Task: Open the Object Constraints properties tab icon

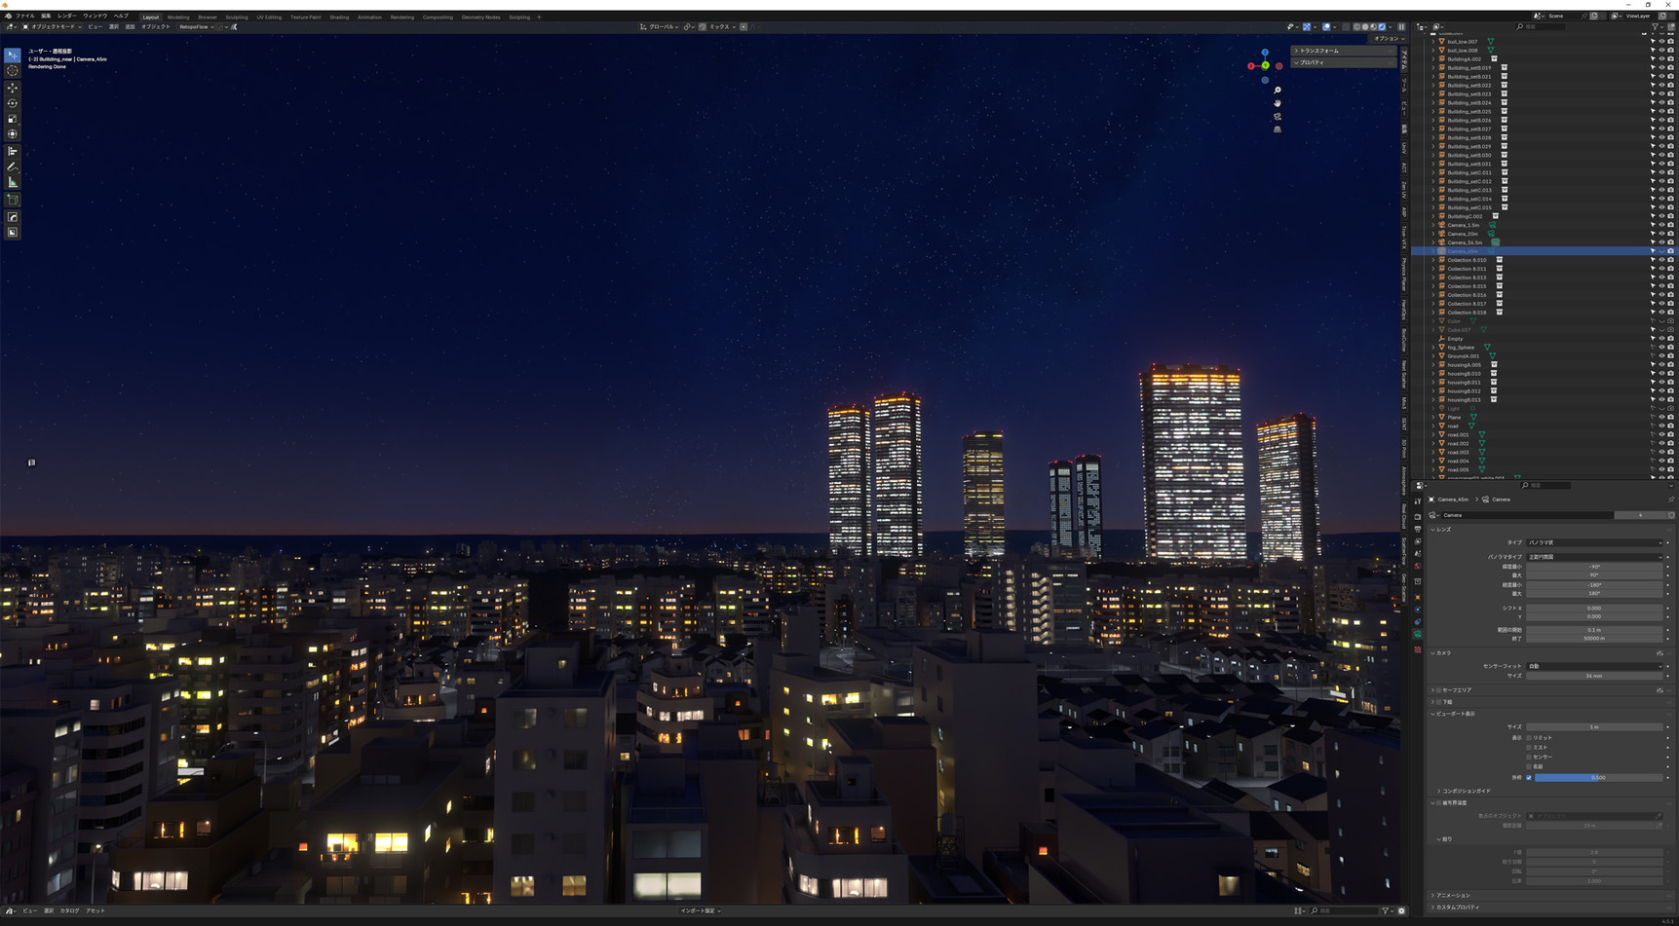Action: coord(1418,622)
